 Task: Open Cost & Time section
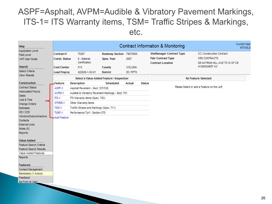(x=25, y=100)
